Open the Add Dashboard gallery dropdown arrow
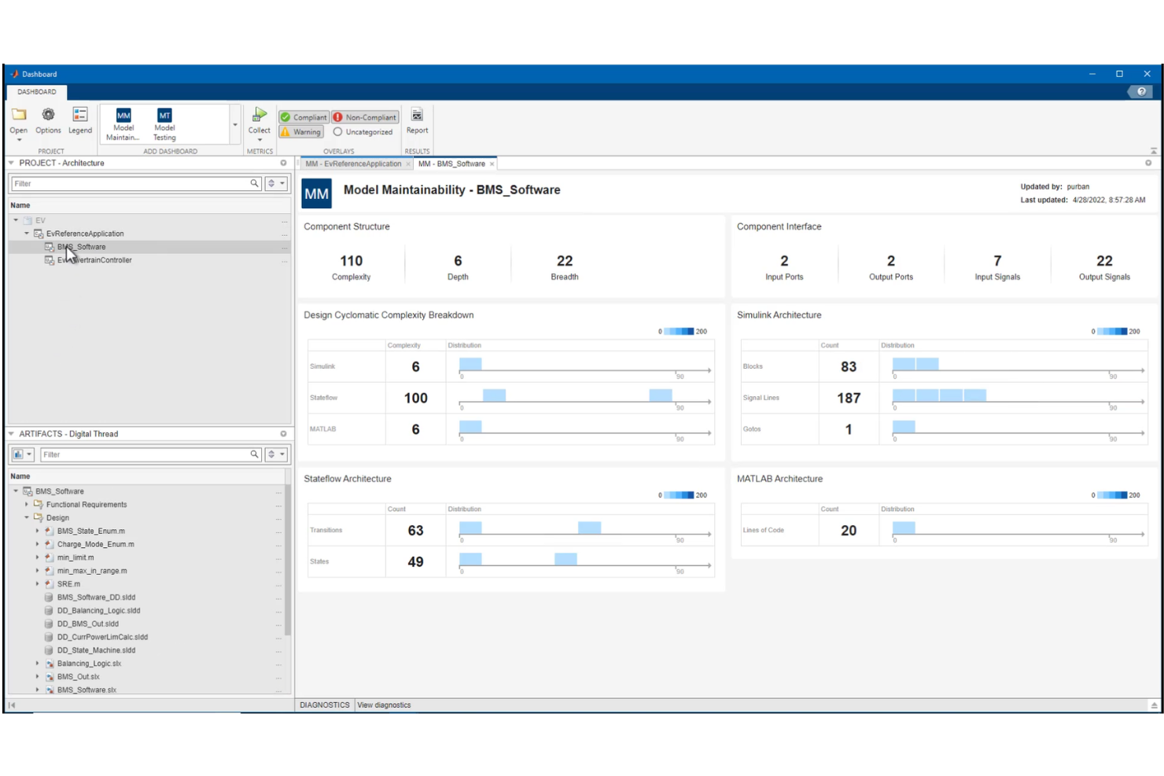This screenshot has width=1164, height=776. tap(234, 124)
